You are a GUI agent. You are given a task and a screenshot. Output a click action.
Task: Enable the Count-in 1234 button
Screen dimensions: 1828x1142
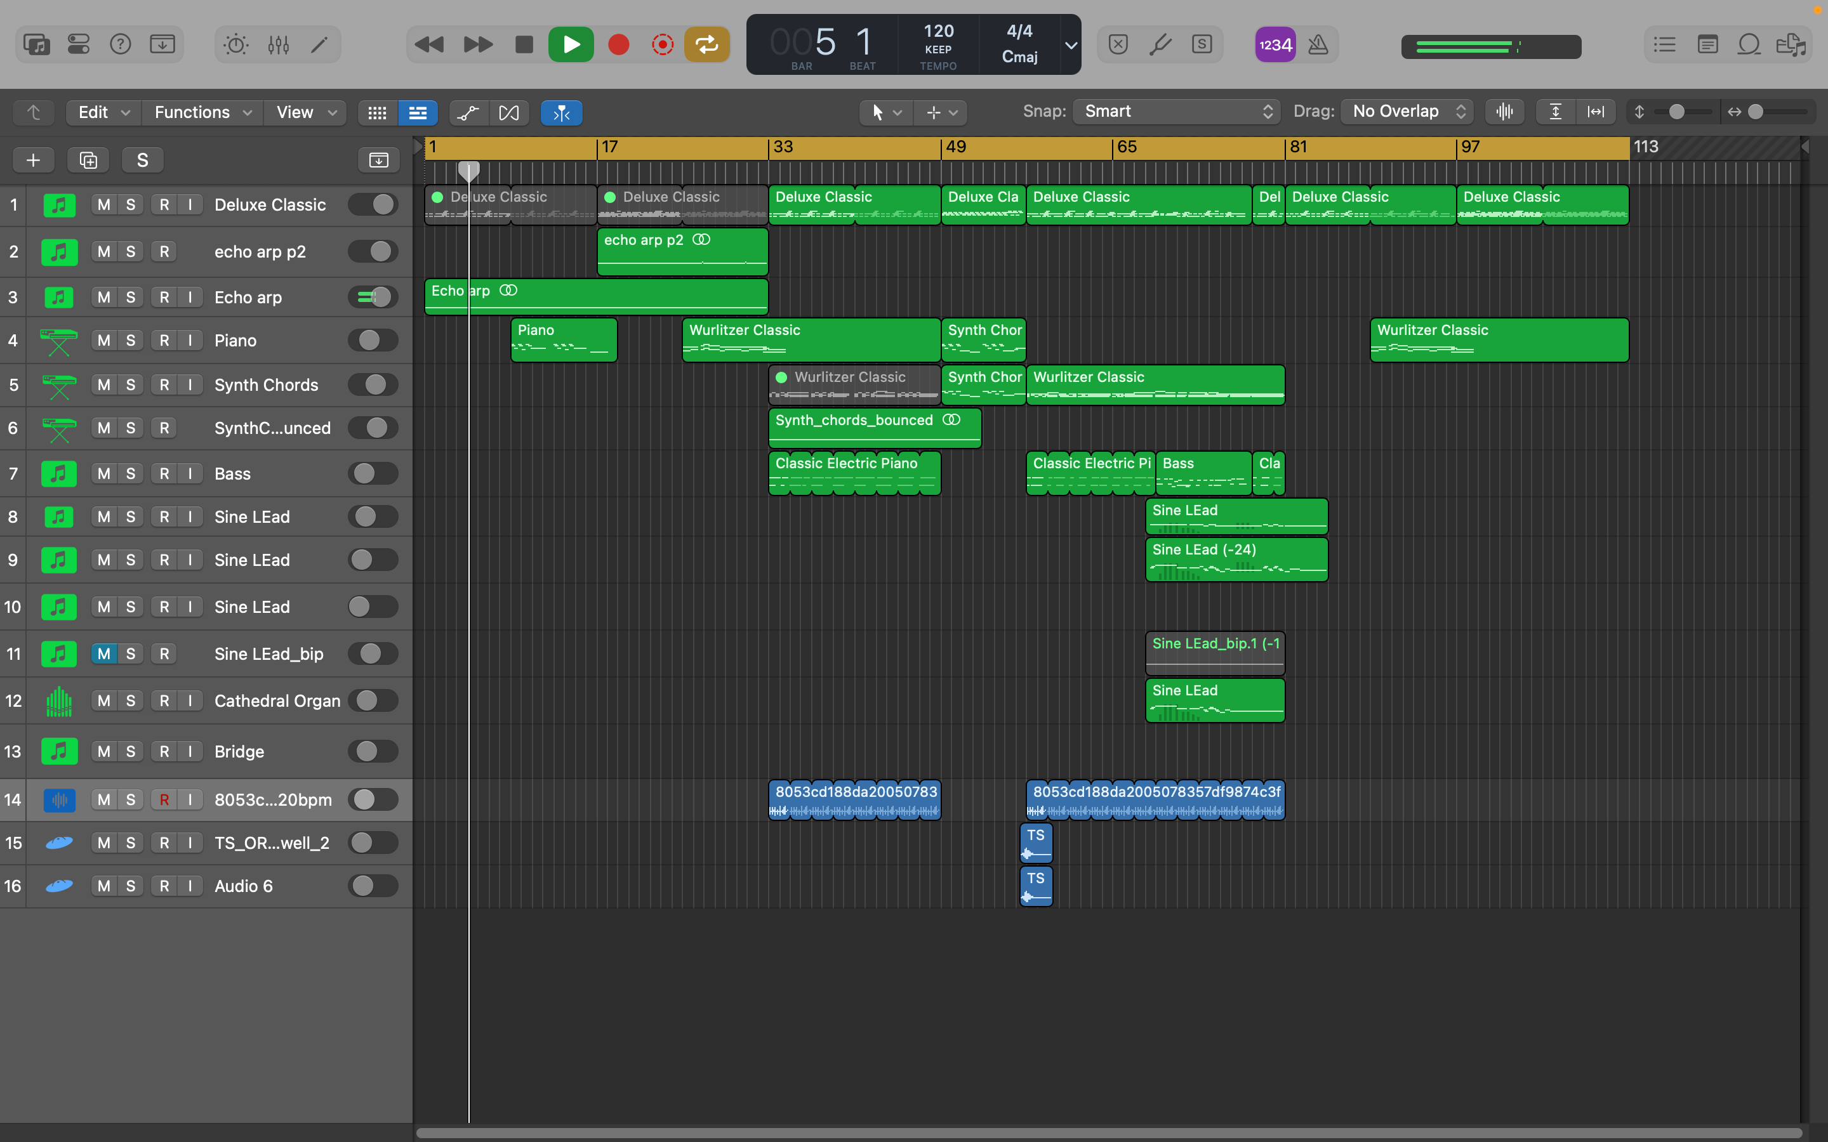1275,45
